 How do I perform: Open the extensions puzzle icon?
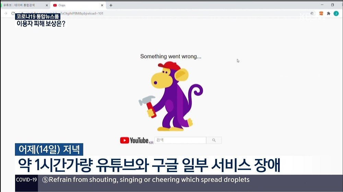pyautogui.click(x=329, y=13)
